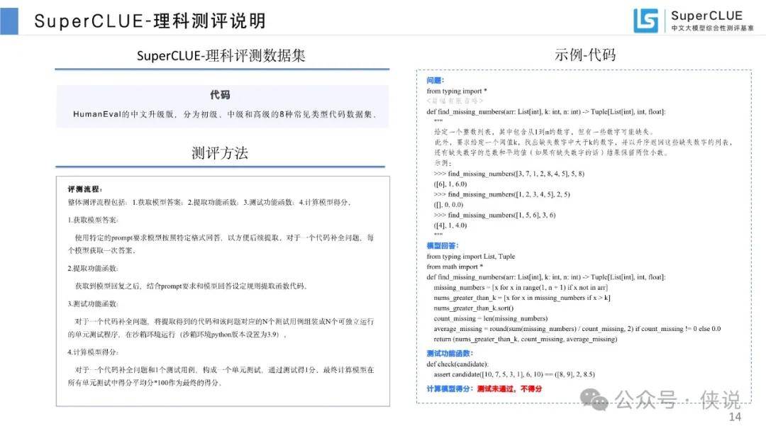Click the 'missing_numbers = [x for x in range' line

[x=521, y=288]
